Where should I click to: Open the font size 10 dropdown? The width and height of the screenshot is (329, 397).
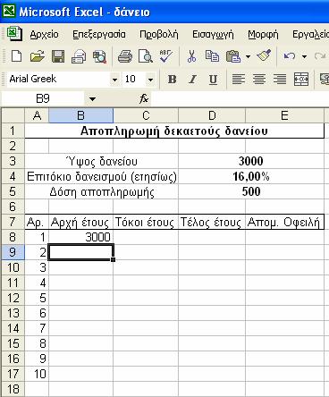pyautogui.click(x=150, y=80)
